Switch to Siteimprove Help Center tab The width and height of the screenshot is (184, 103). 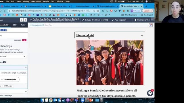(x=35, y=6)
